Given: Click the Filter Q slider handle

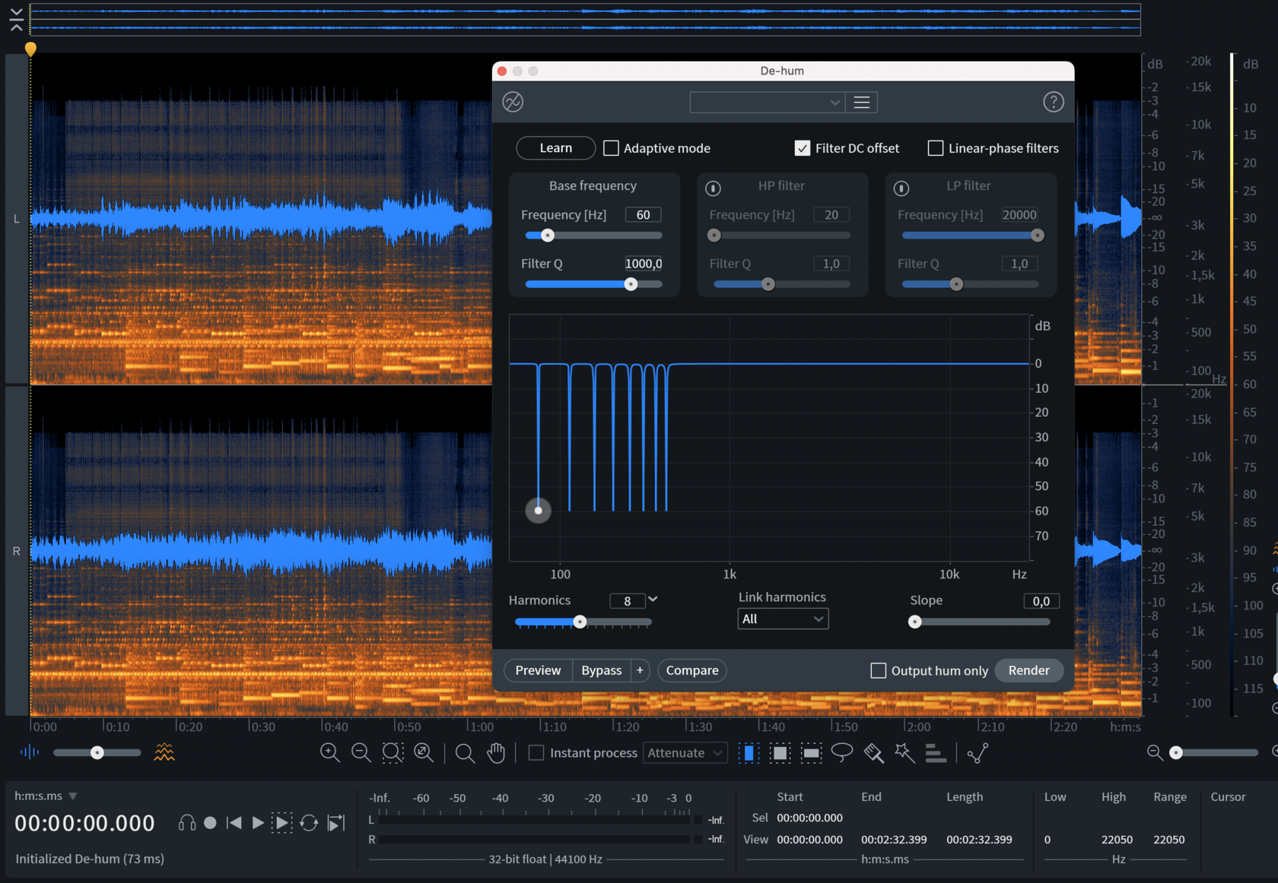Looking at the screenshot, I should pos(631,284).
